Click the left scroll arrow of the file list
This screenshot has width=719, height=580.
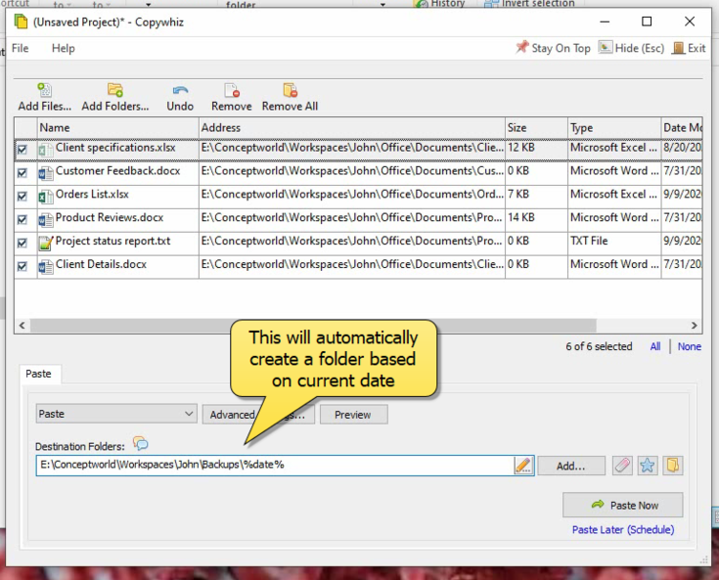pos(22,325)
